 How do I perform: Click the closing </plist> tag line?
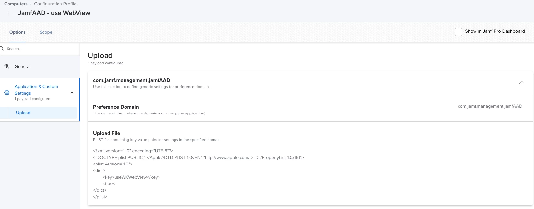coord(100,197)
